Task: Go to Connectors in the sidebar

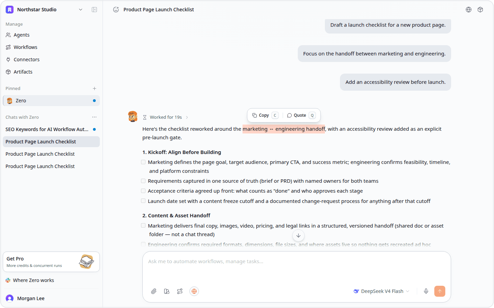Action: [x=51, y=60]
